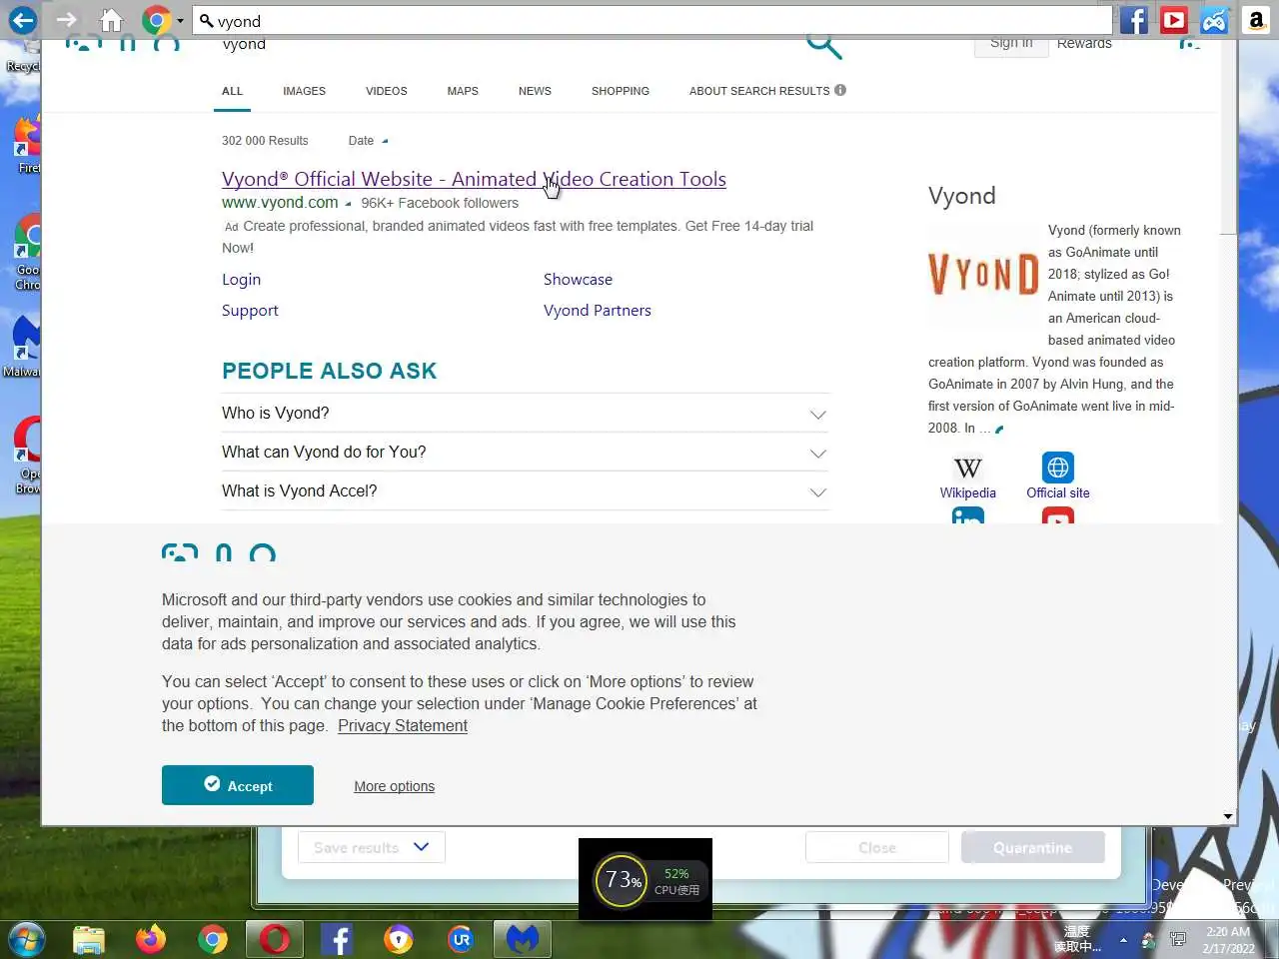Image resolution: width=1279 pixels, height=959 pixels.
Task: Open the Facebook app on the taskbar
Action: coord(337,939)
